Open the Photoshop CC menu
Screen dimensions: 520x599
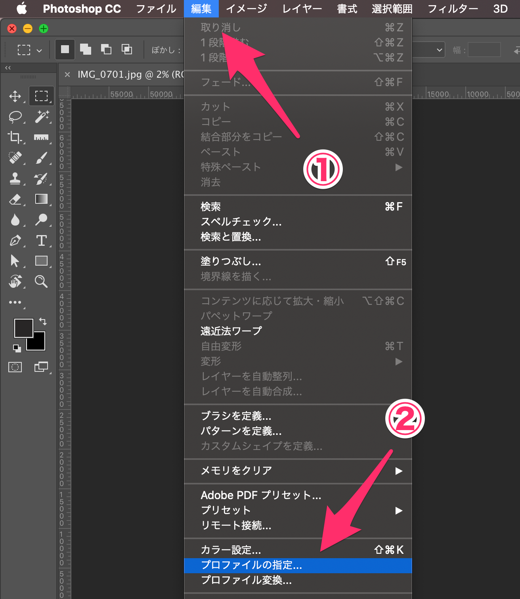[82, 9]
